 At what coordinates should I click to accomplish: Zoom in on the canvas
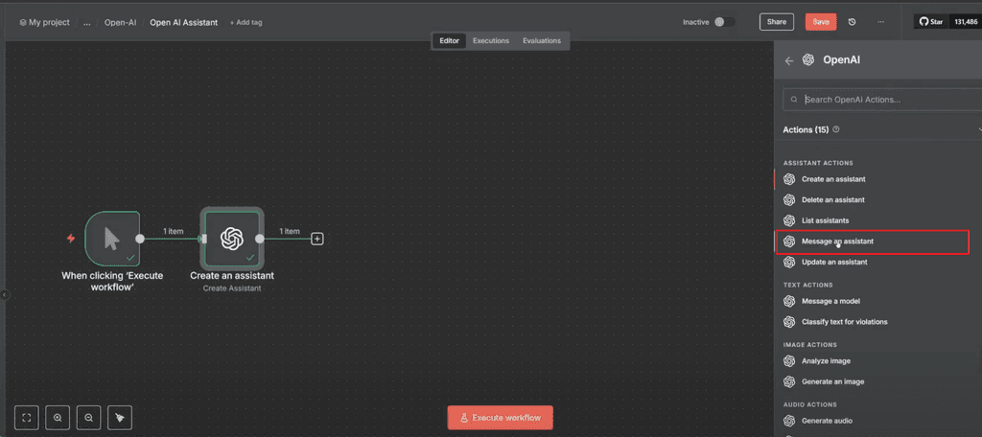pos(58,418)
